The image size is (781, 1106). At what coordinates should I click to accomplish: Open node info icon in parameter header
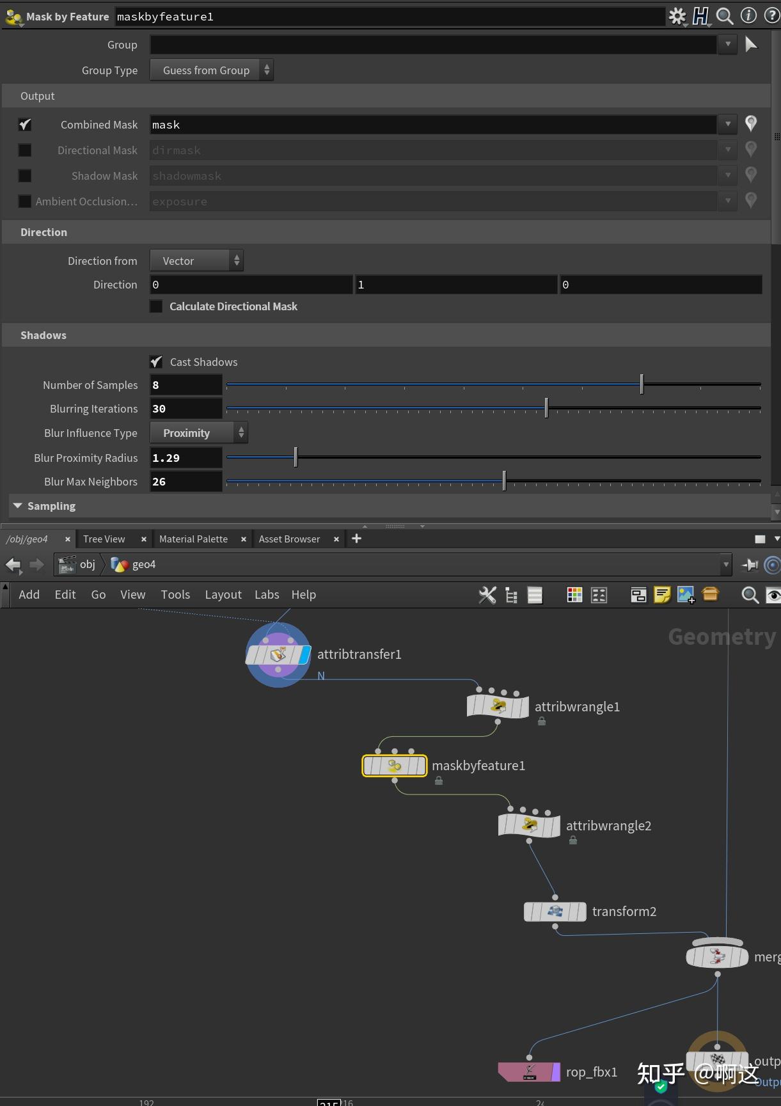point(748,15)
